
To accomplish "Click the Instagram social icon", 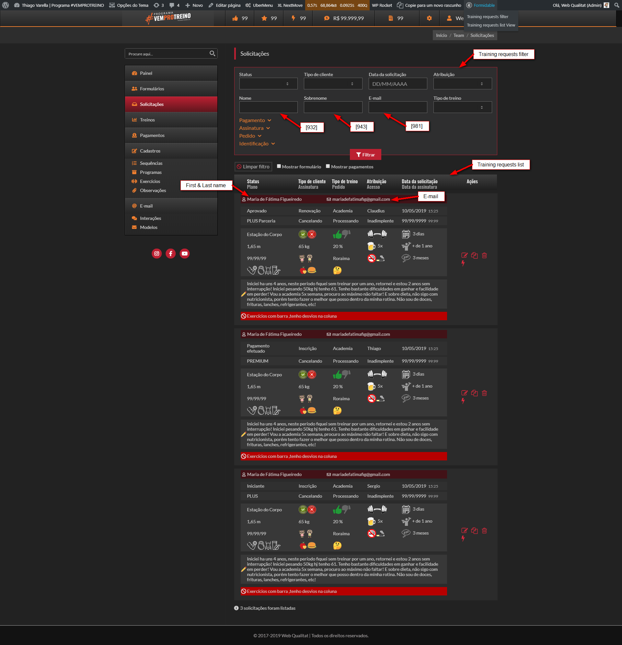I will 157,254.
